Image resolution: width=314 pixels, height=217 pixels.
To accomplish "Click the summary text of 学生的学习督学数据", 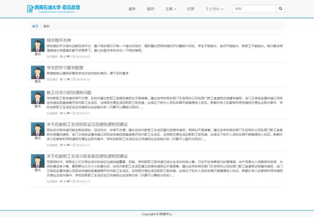I will (x=87, y=73).
